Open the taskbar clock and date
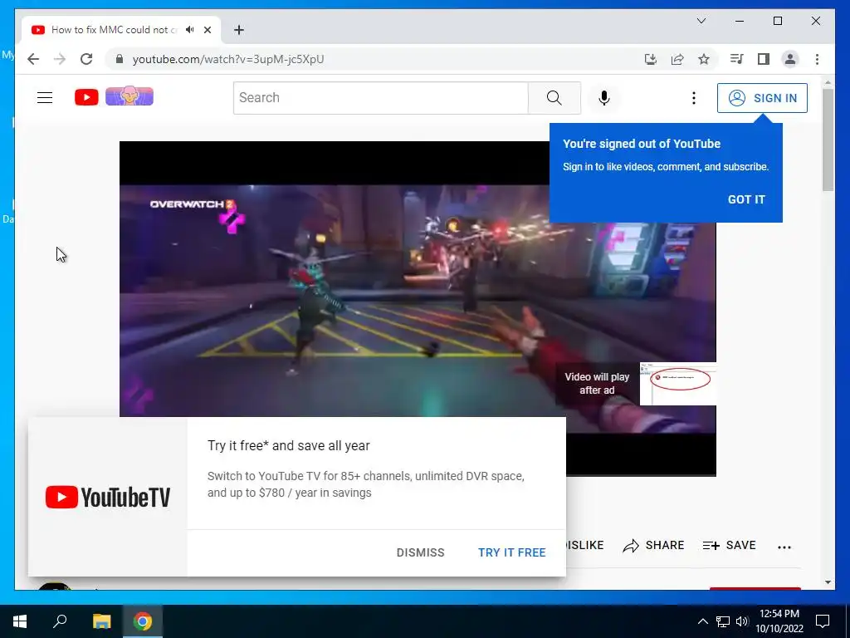Screen dimensions: 850x638 (779, 621)
